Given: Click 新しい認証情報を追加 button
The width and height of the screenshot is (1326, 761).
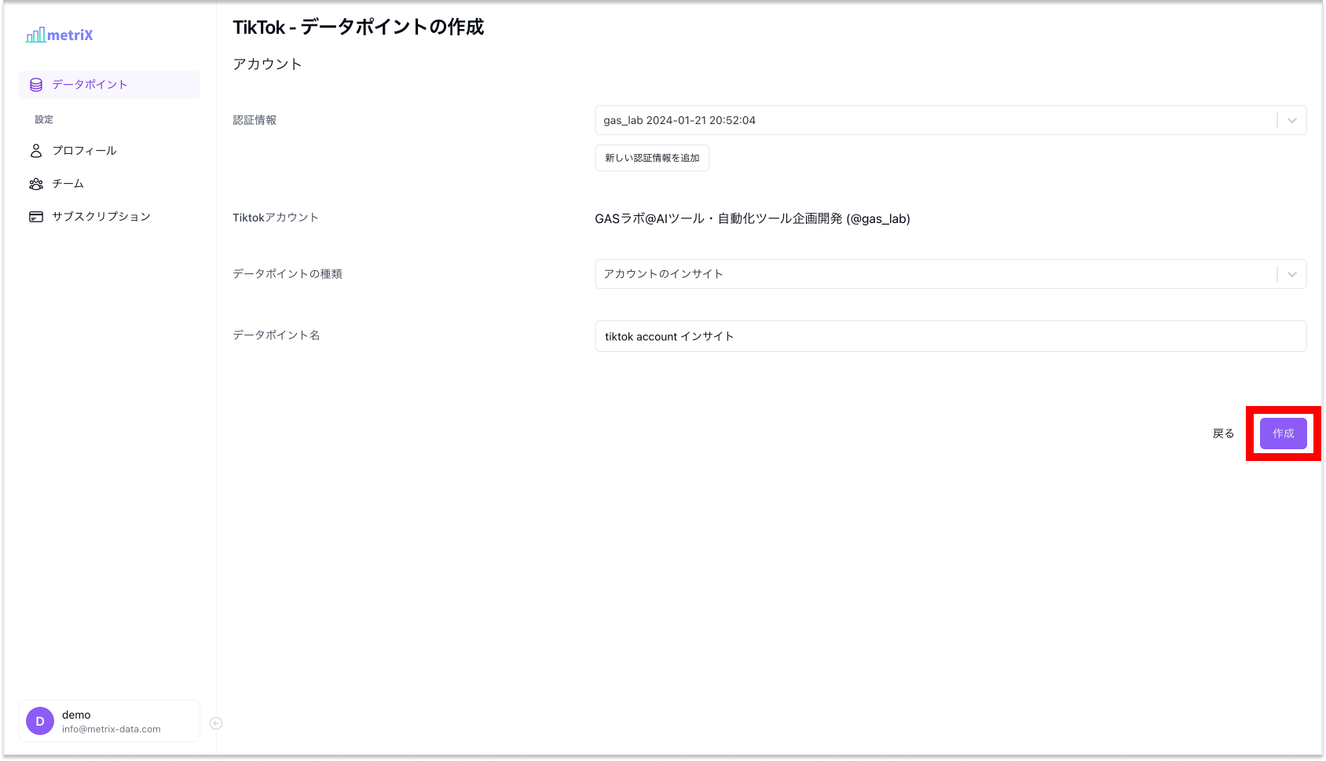Looking at the screenshot, I should tap(652, 158).
